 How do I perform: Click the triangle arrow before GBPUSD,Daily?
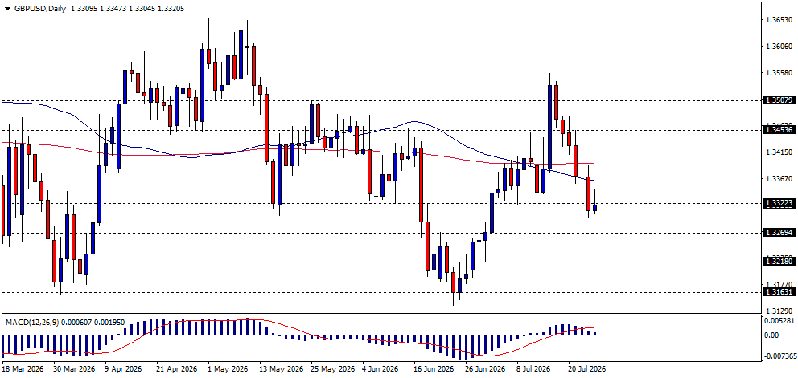point(6,9)
